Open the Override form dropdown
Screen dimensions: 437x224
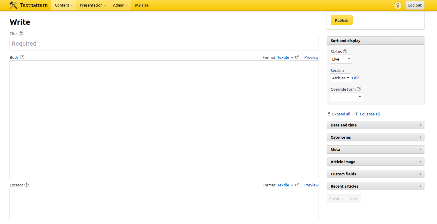pos(347,97)
